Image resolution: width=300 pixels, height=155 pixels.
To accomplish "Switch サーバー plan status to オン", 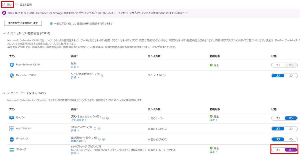I will (x=291, y=118).
